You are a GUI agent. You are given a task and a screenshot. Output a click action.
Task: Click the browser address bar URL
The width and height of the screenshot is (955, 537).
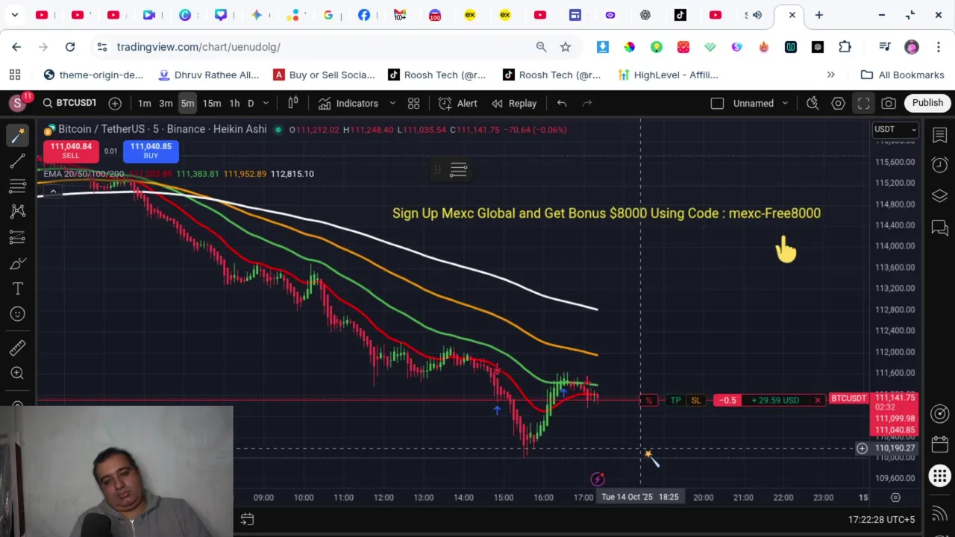[x=198, y=47]
